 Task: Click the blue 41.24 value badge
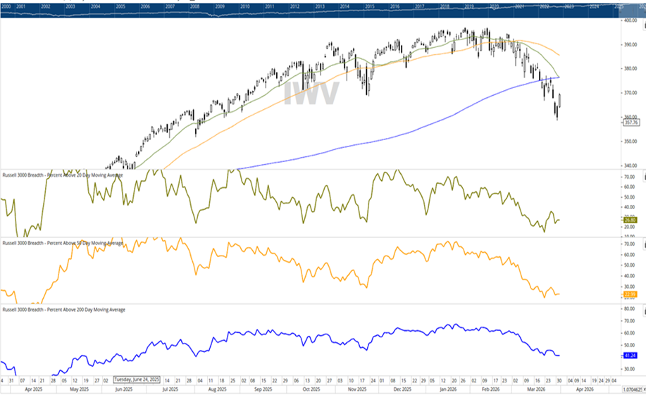tap(630, 356)
